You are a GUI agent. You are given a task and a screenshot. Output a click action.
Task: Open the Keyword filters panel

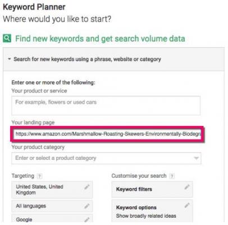(152, 190)
